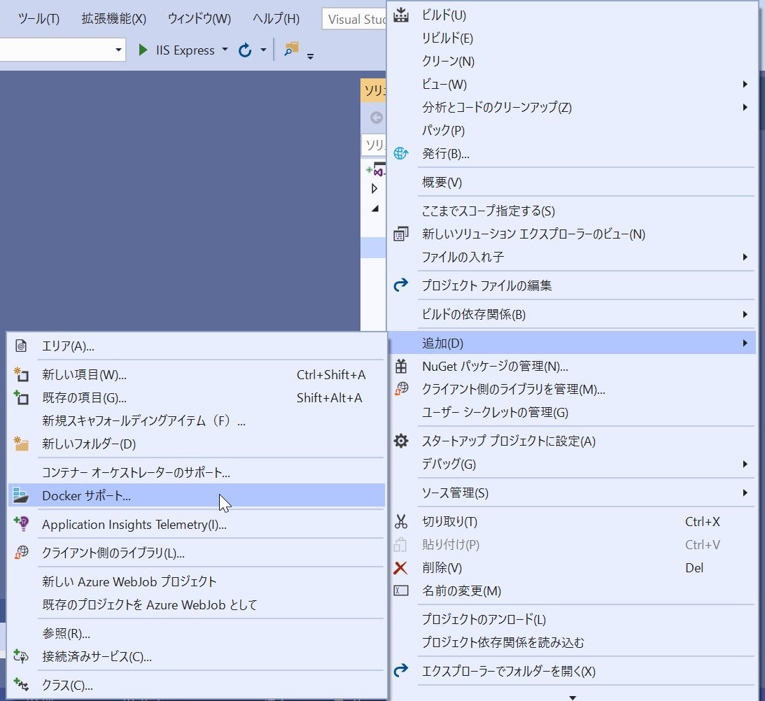Click the NuGet package icon beside NuGet パッケージの管理

[x=400, y=367]
